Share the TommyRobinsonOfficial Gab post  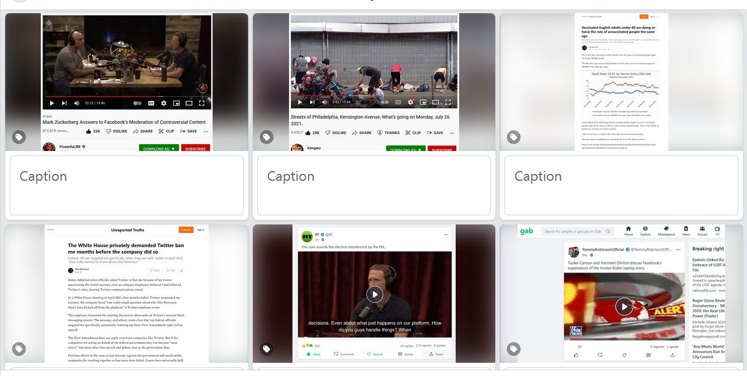[x=672, y=355]
